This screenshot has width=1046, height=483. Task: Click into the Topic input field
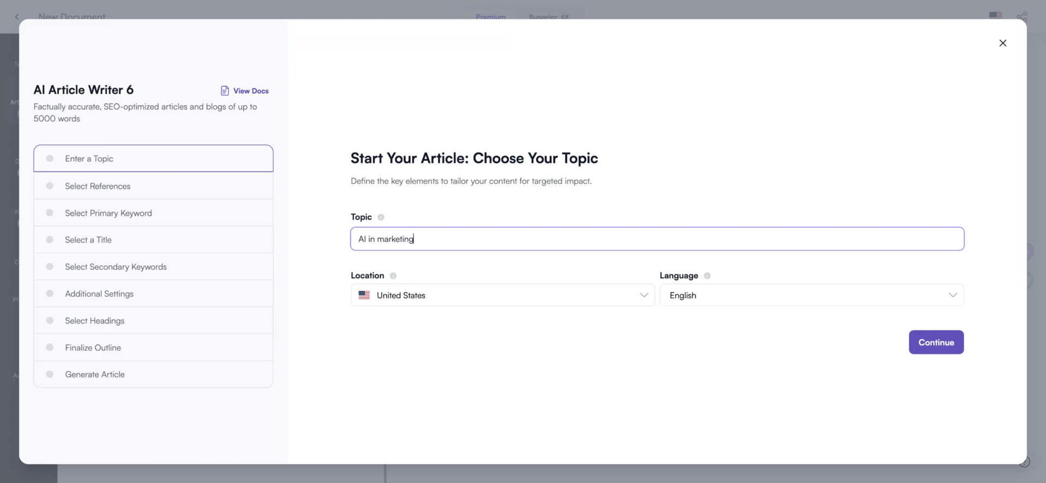click(657, 239)
